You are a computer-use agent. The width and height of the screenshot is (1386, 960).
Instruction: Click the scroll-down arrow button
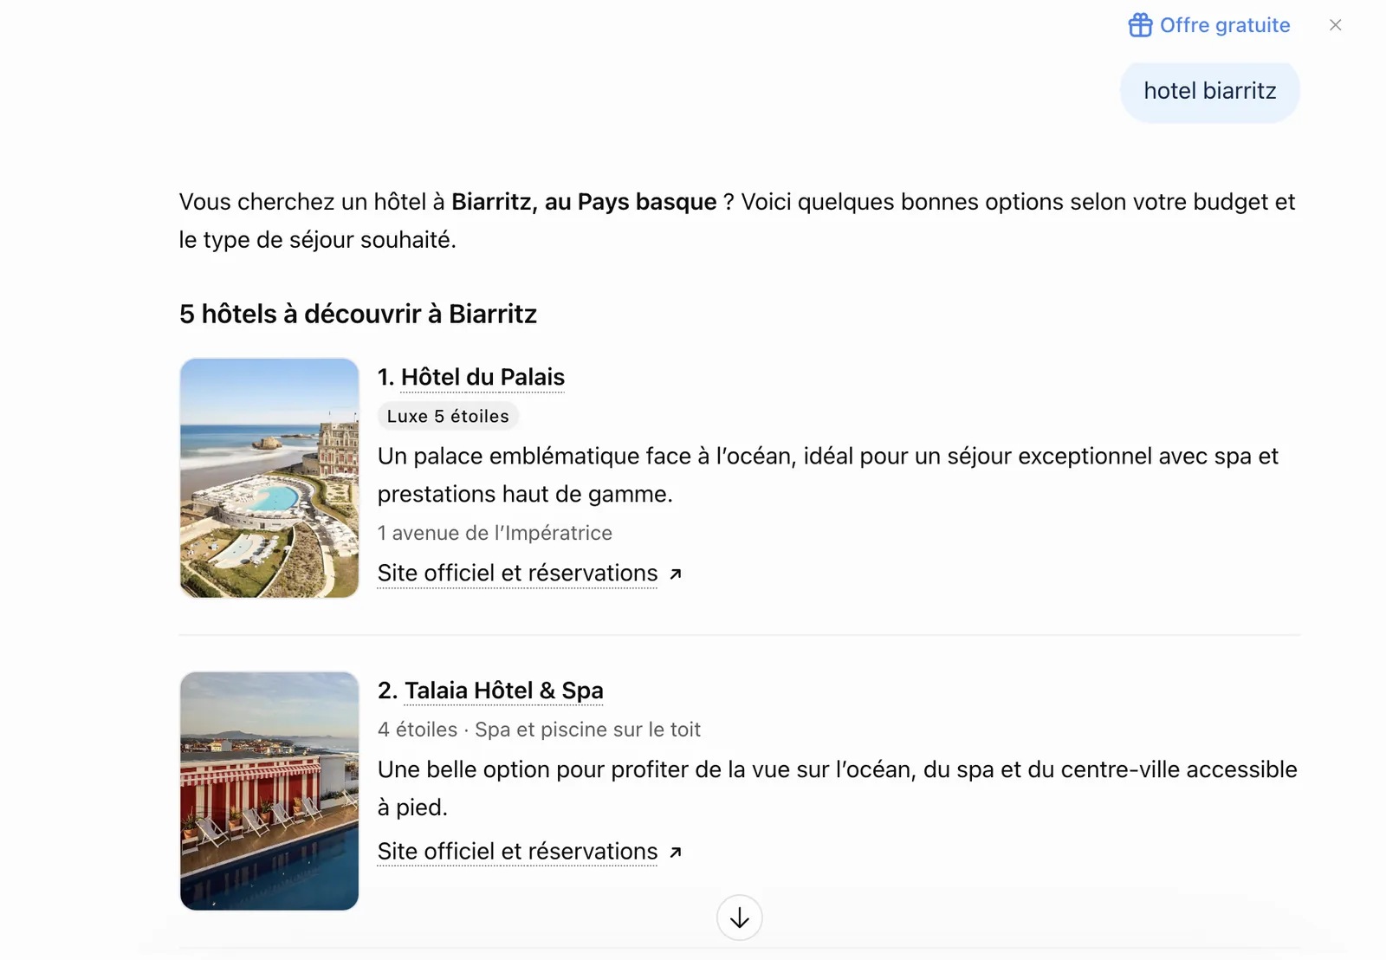[x=740, y=918]
